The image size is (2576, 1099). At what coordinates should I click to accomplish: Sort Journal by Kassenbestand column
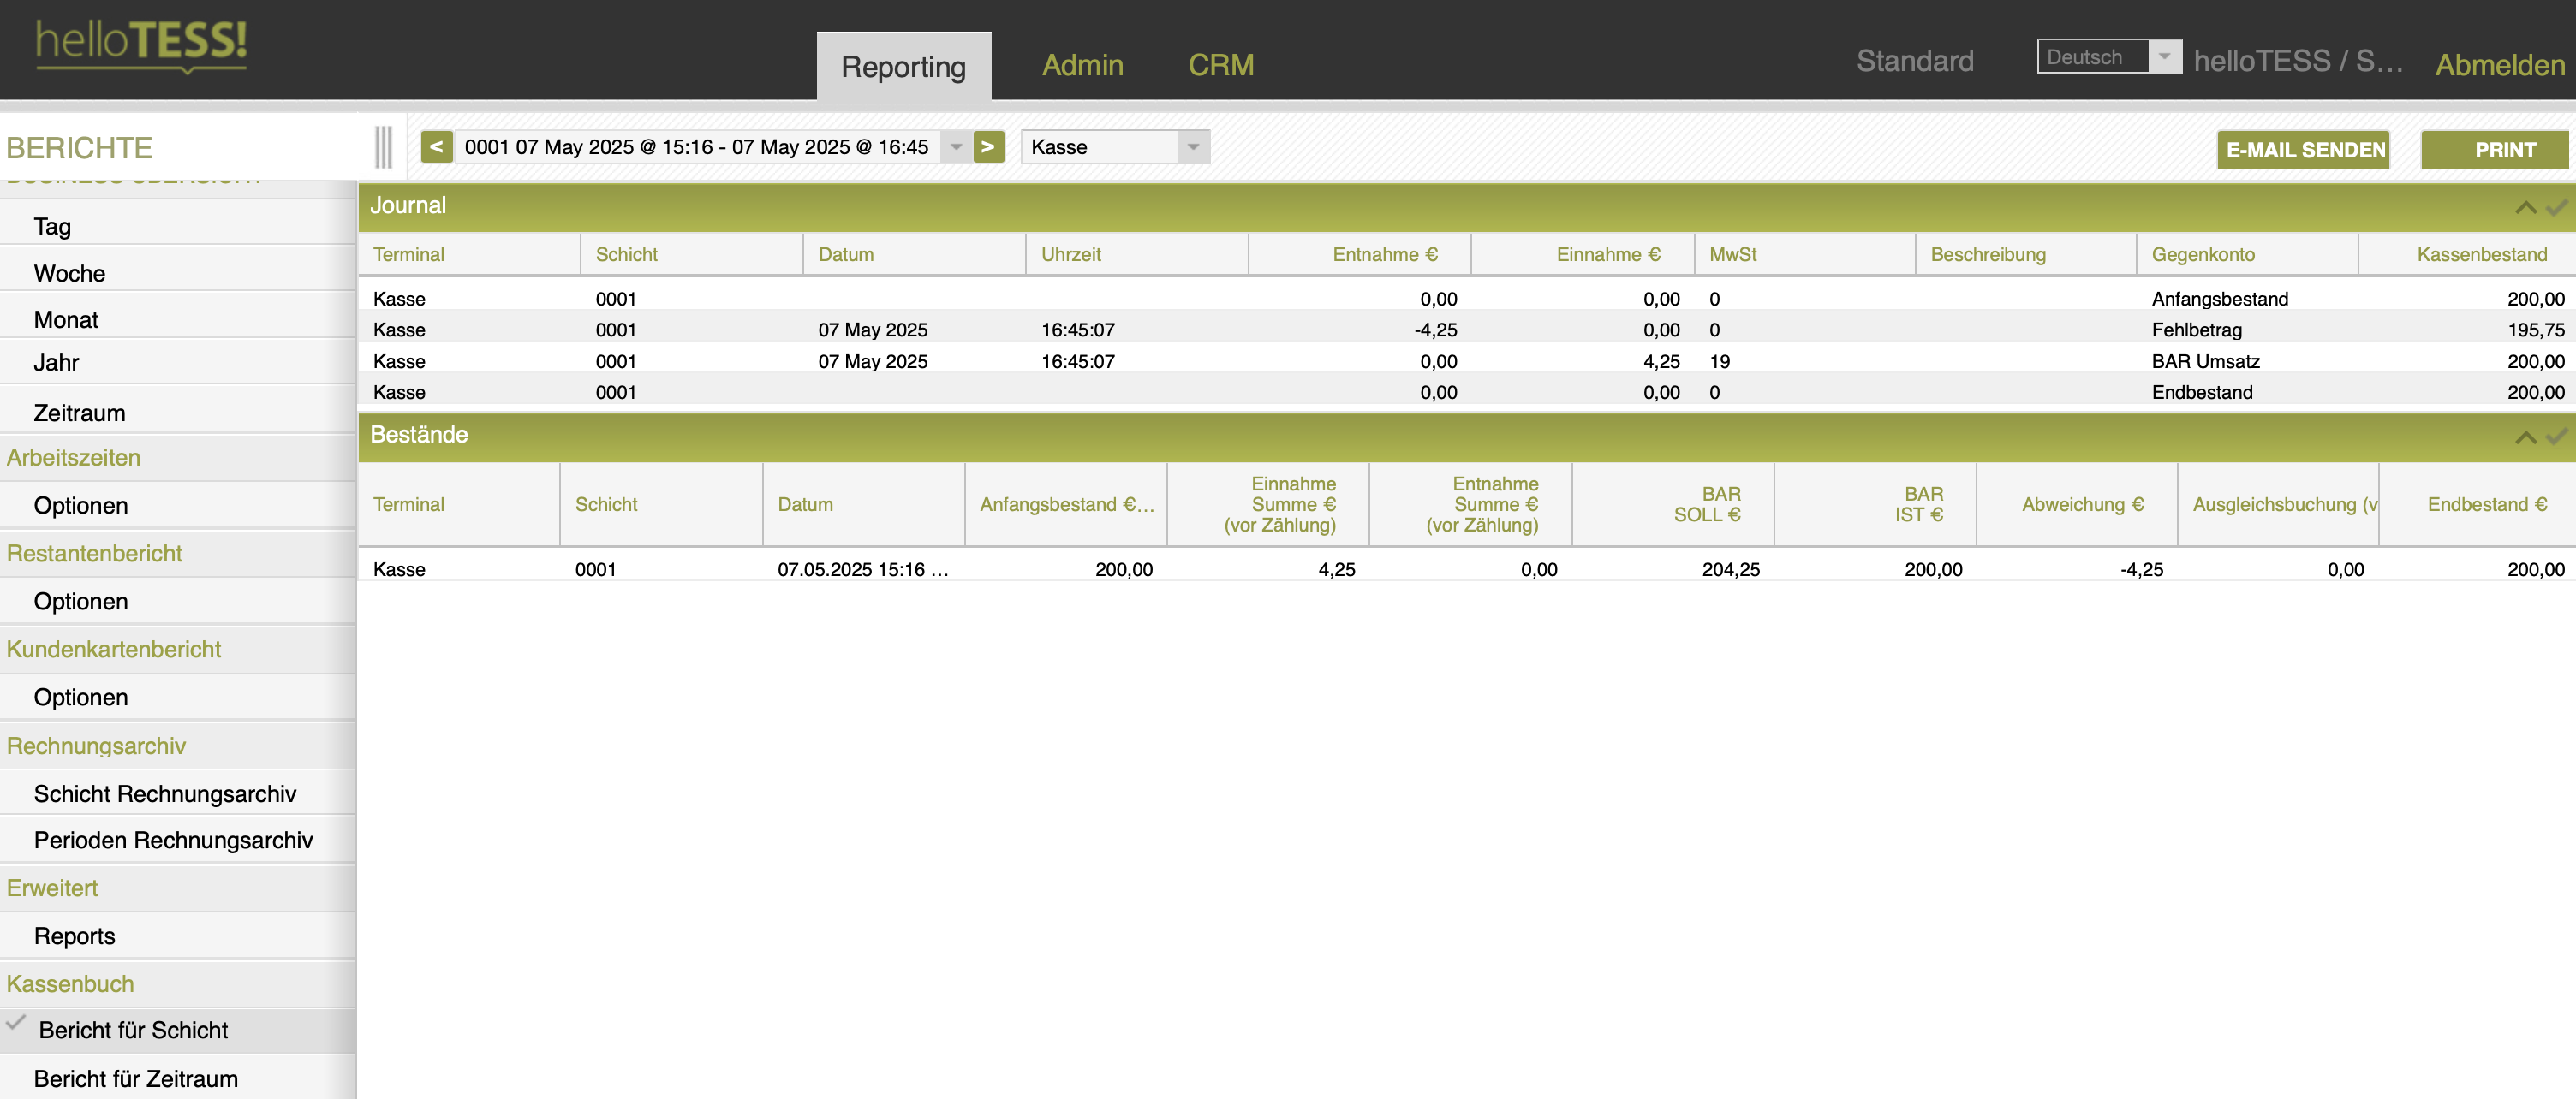[2467, 253]
